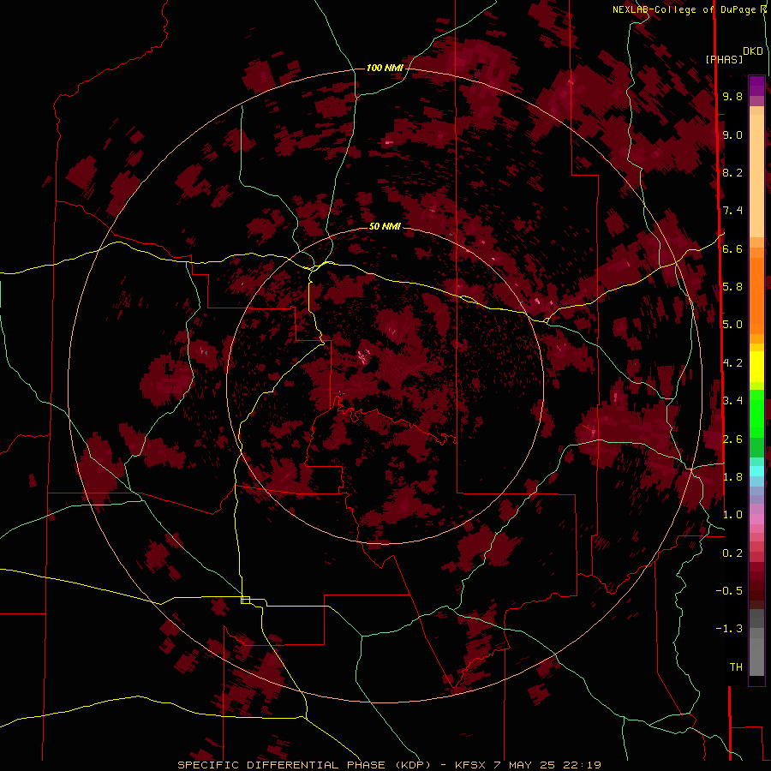The image size is (771, 771).
Task: Select the 100 NMI range ring label
Action: pos(385,68)
